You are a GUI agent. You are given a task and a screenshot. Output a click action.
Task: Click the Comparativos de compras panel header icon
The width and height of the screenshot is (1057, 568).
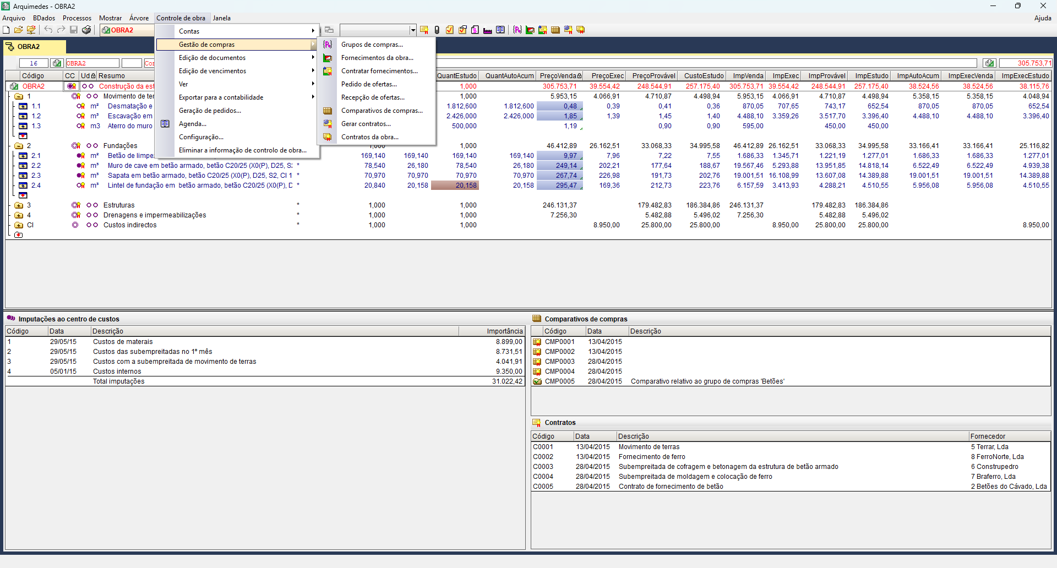pyautogui.click(x=537, y=319)
